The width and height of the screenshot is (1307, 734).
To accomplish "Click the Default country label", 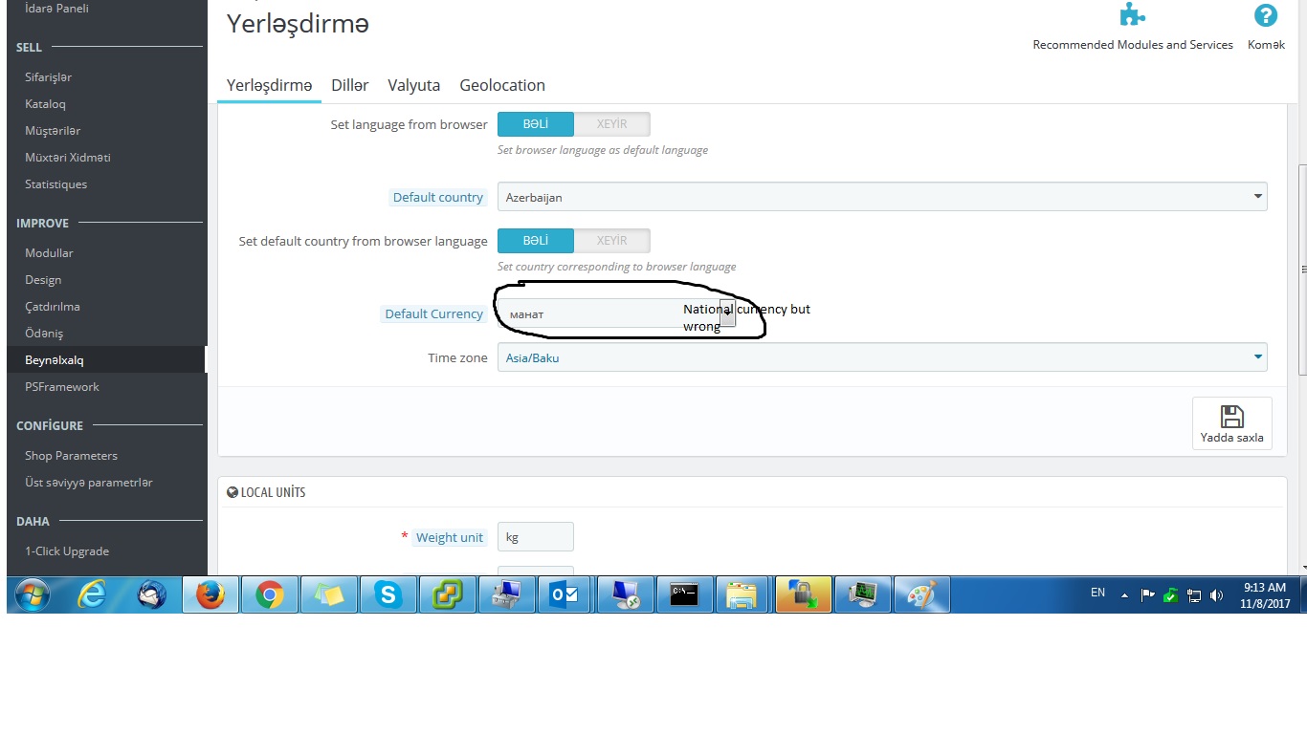I will point(438,197).
